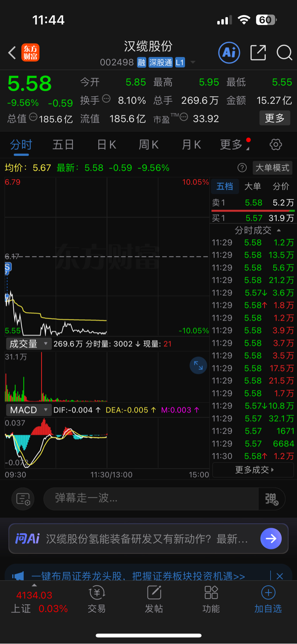The width and height of the screenshot is (297, 644).
Task: Enable 大单模式 button
Action: pyautogui.click(x=272, y=168)
